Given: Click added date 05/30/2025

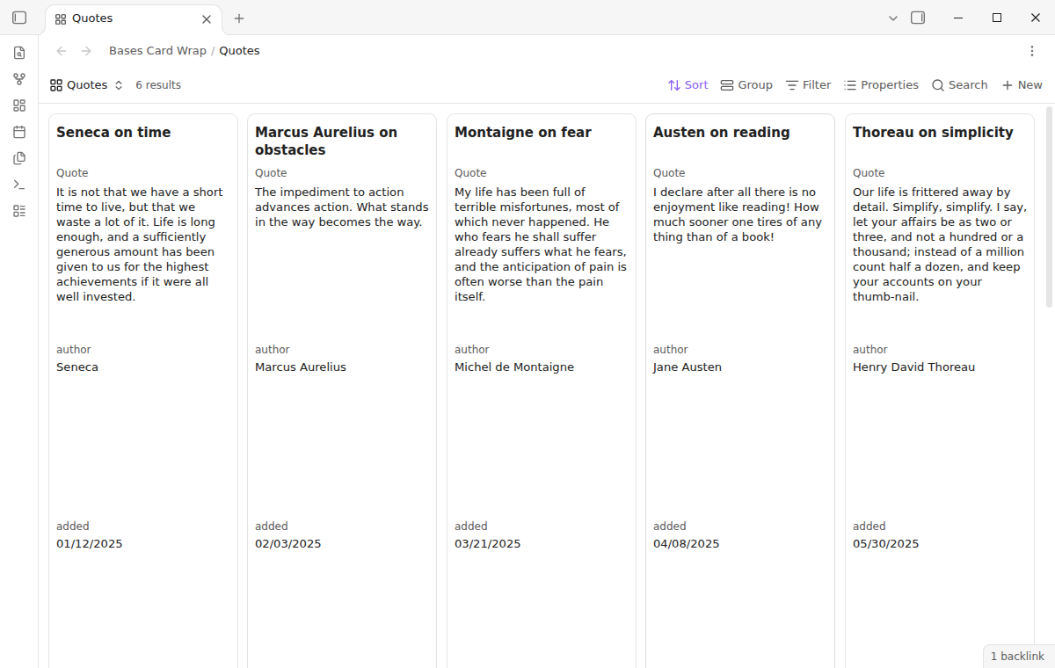Looking at the screenshot, I should click(886, 544).
